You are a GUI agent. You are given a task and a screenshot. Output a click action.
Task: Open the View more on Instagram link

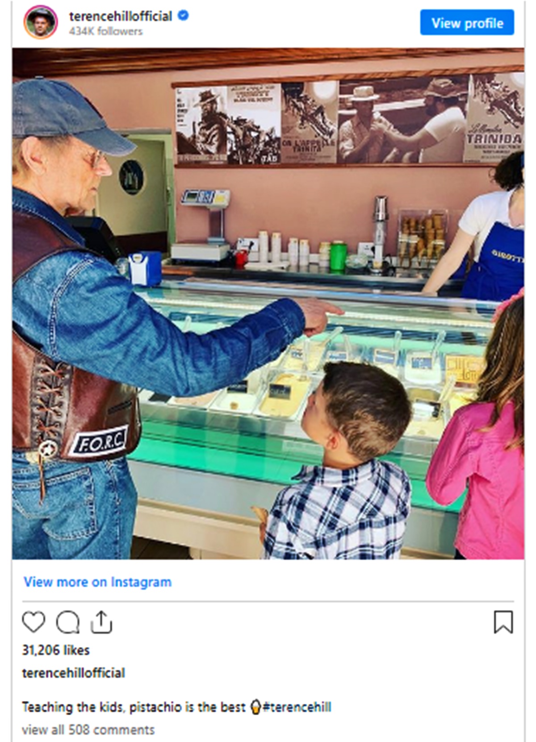[97, 582]
